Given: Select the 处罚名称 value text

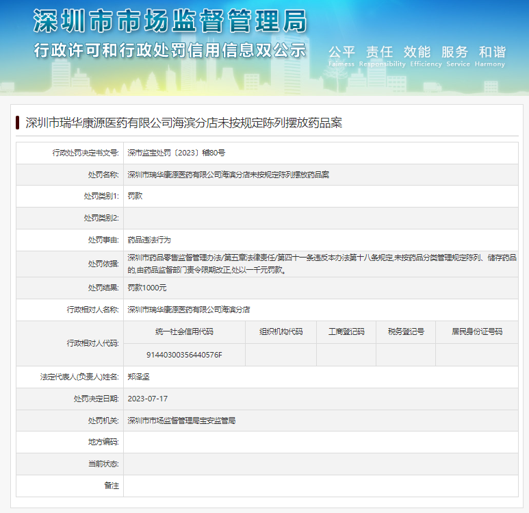Looking at the screenshot, I should coord(229,175).
